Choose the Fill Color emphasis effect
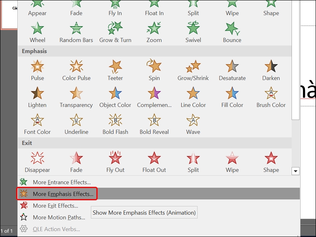 pos(232,97)
